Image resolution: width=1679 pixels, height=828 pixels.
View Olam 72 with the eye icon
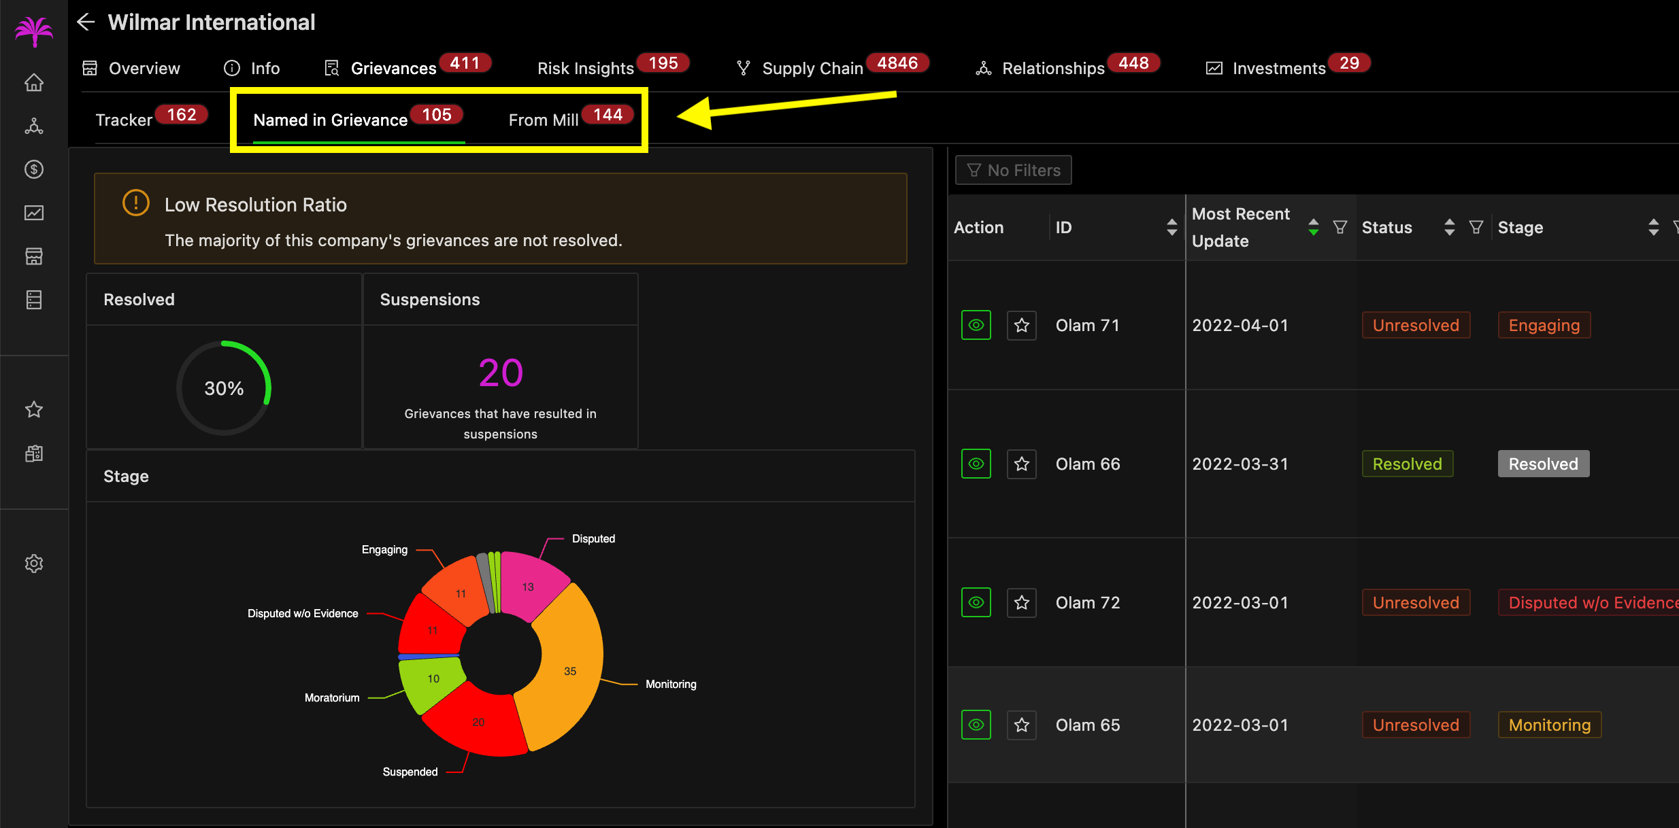pyautogui.click(x=976, y=603)
